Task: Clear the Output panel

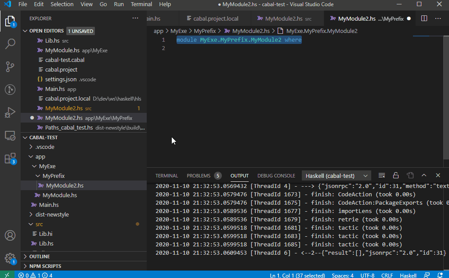Action: (x=381, y=175)
